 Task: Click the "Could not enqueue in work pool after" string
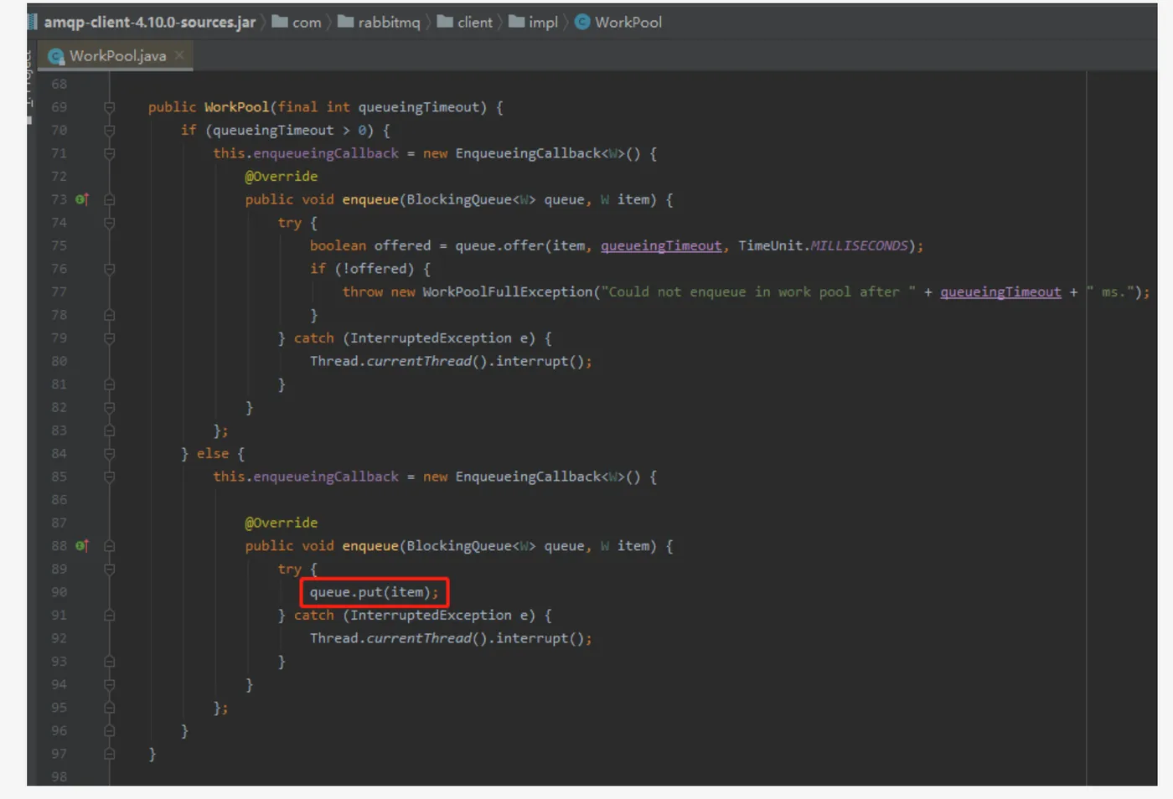(757, 292)
